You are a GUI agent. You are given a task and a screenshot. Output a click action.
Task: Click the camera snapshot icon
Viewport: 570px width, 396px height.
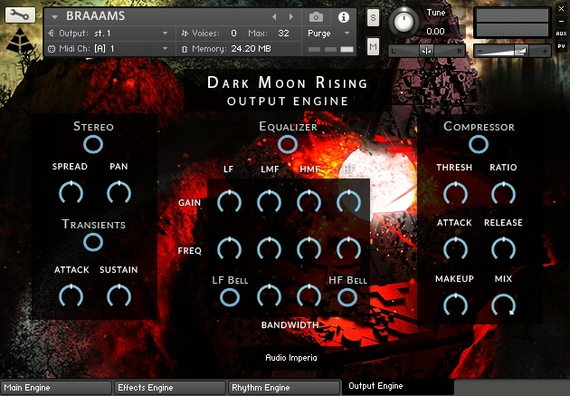[x=316, y=17]
